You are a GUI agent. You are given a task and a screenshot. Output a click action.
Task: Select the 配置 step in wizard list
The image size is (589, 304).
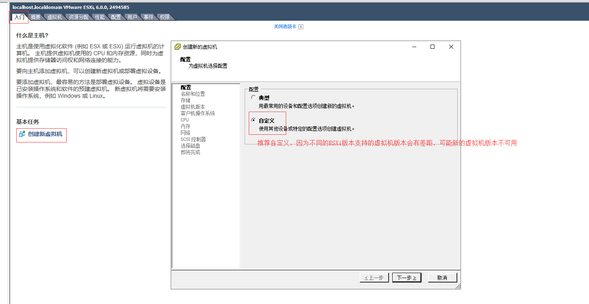186,87
